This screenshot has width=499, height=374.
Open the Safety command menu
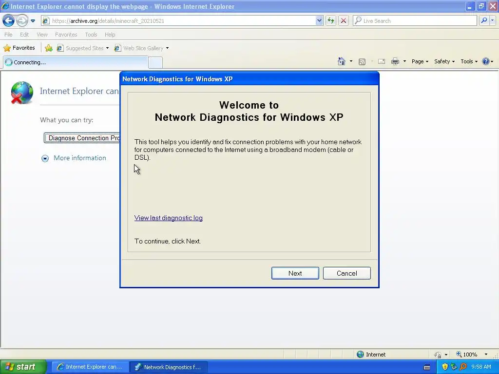click(444, 61)
